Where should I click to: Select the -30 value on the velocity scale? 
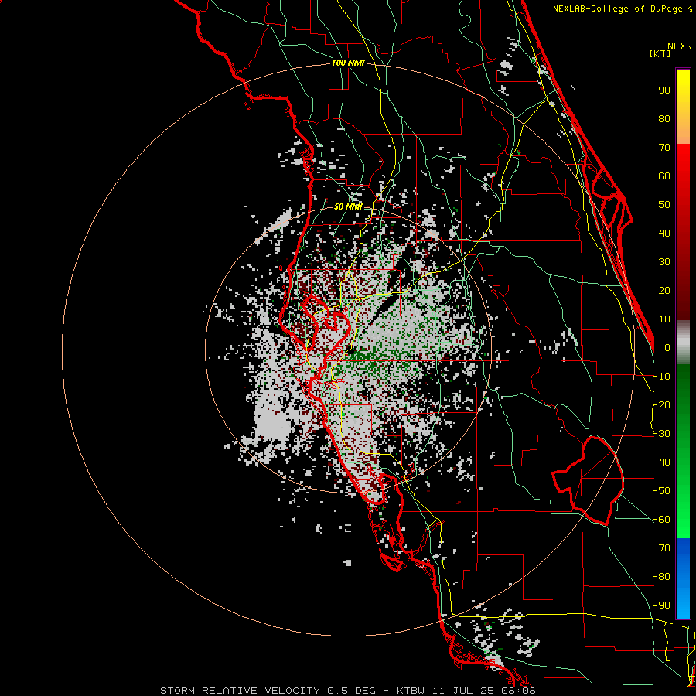(661, 434)
